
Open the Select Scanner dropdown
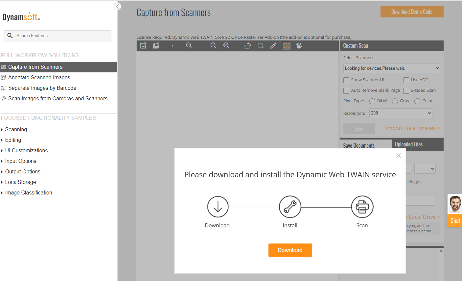(391, 68)
